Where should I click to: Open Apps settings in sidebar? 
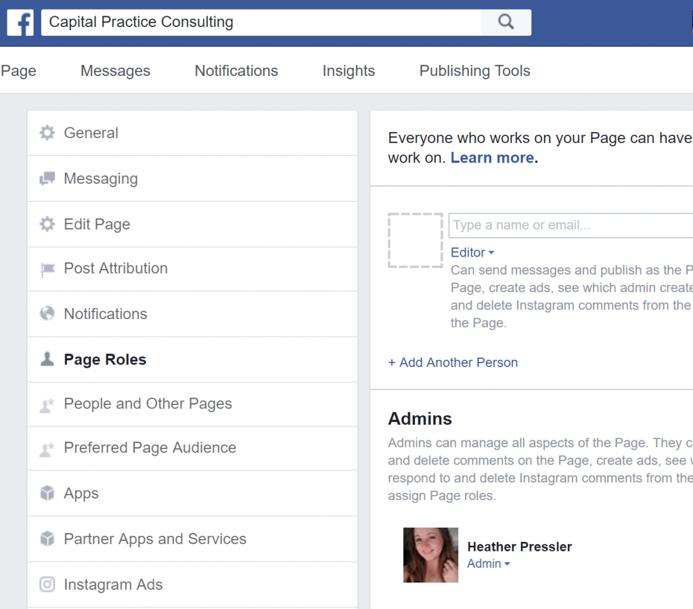tap(192, 493)
